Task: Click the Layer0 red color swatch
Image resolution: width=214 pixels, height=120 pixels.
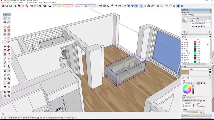Action: point(195,42)
